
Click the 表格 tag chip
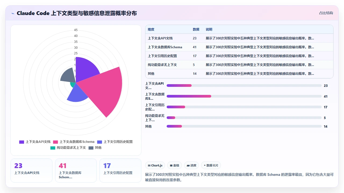174,165
